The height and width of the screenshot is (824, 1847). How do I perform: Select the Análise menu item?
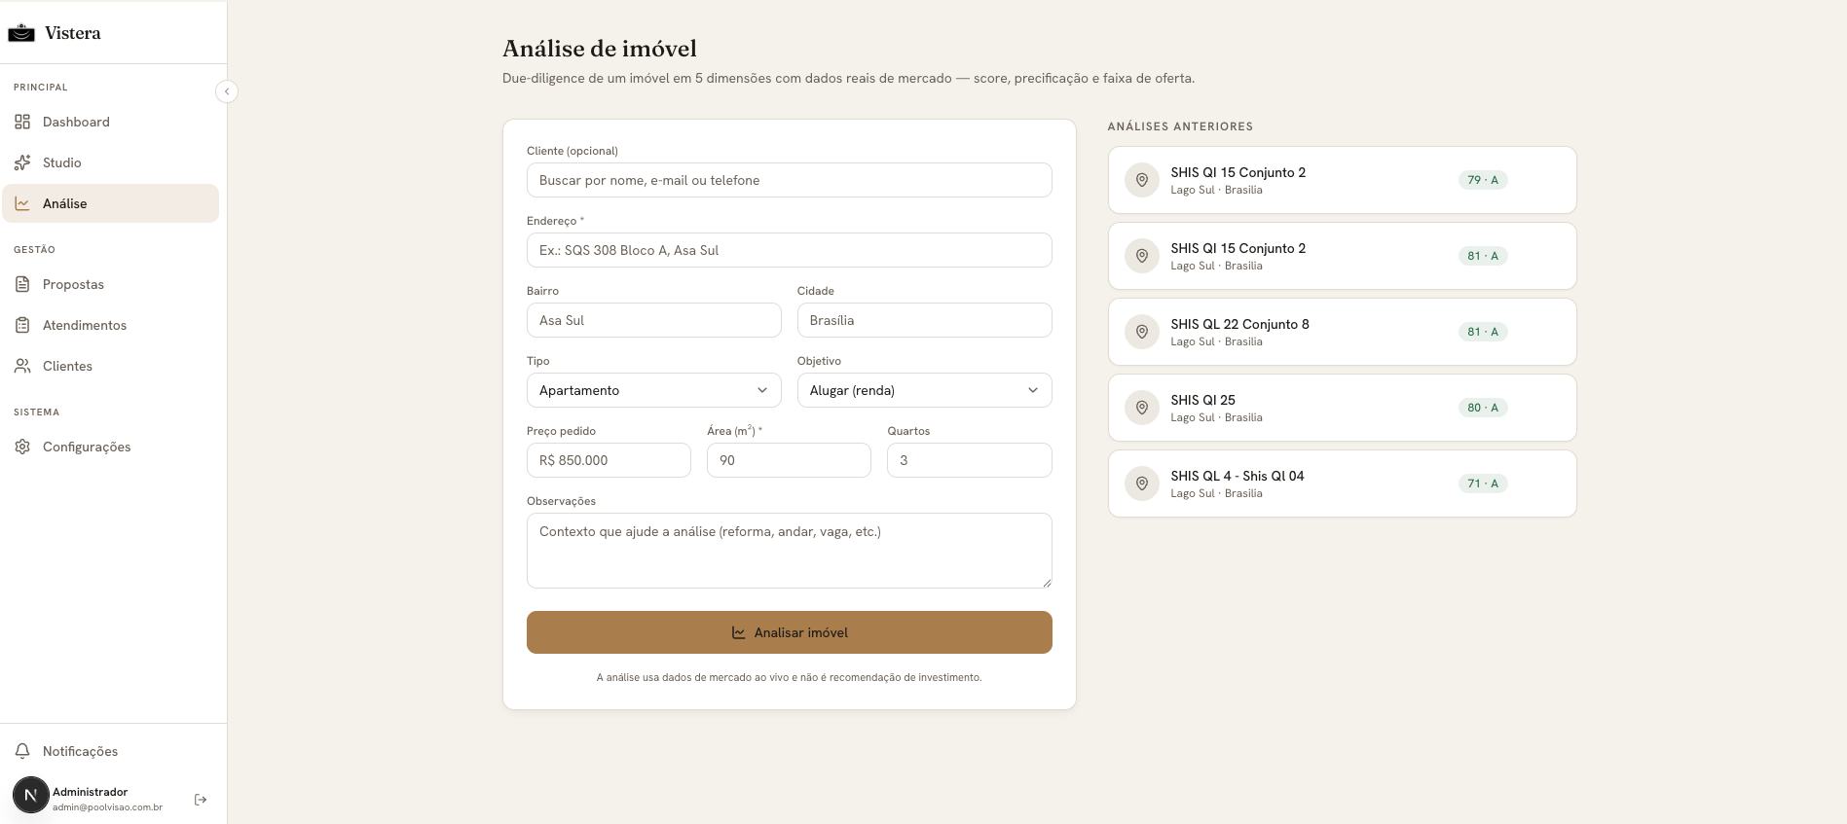pos(110,203)
